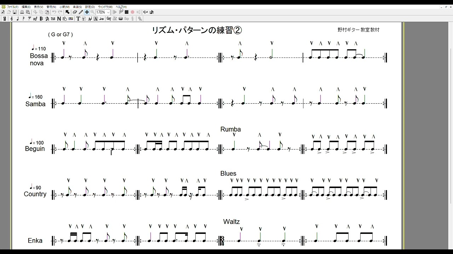453x254 pixels.
Task: Click the black square stop button
Action: (x=126, y=12)
